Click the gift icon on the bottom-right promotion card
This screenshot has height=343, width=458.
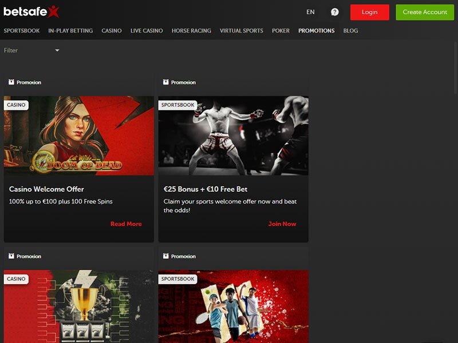pyautogui.click(x=166, y=256)
